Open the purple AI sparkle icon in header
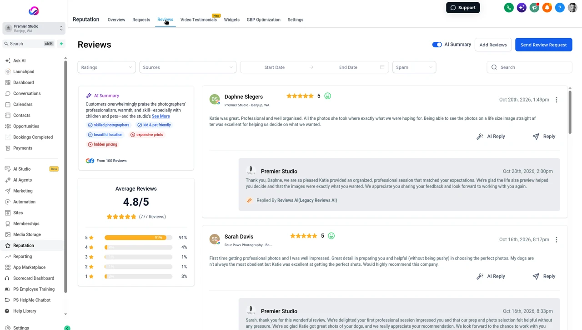This screenshot has height=330, width=582. pyautogui.click(x=522, y=8)
